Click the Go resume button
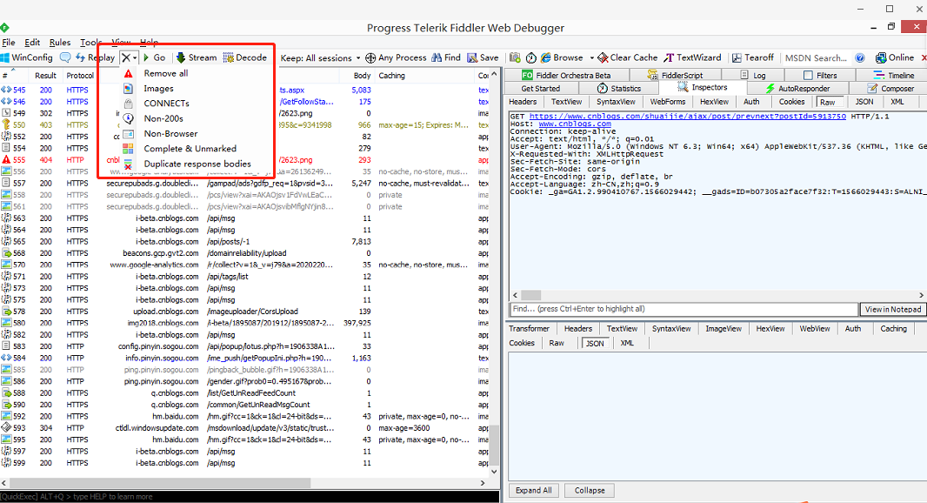 [x=155, y=57]
